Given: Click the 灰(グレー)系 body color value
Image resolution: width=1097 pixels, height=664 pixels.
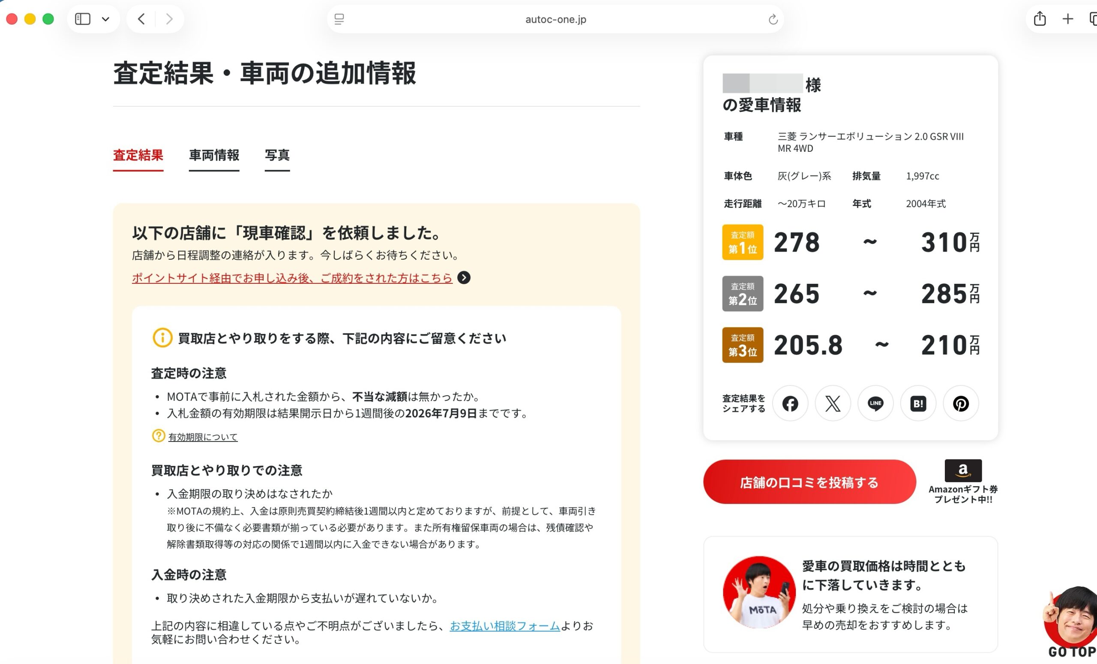Looking at the screenshot, I should tap(804, 176).
